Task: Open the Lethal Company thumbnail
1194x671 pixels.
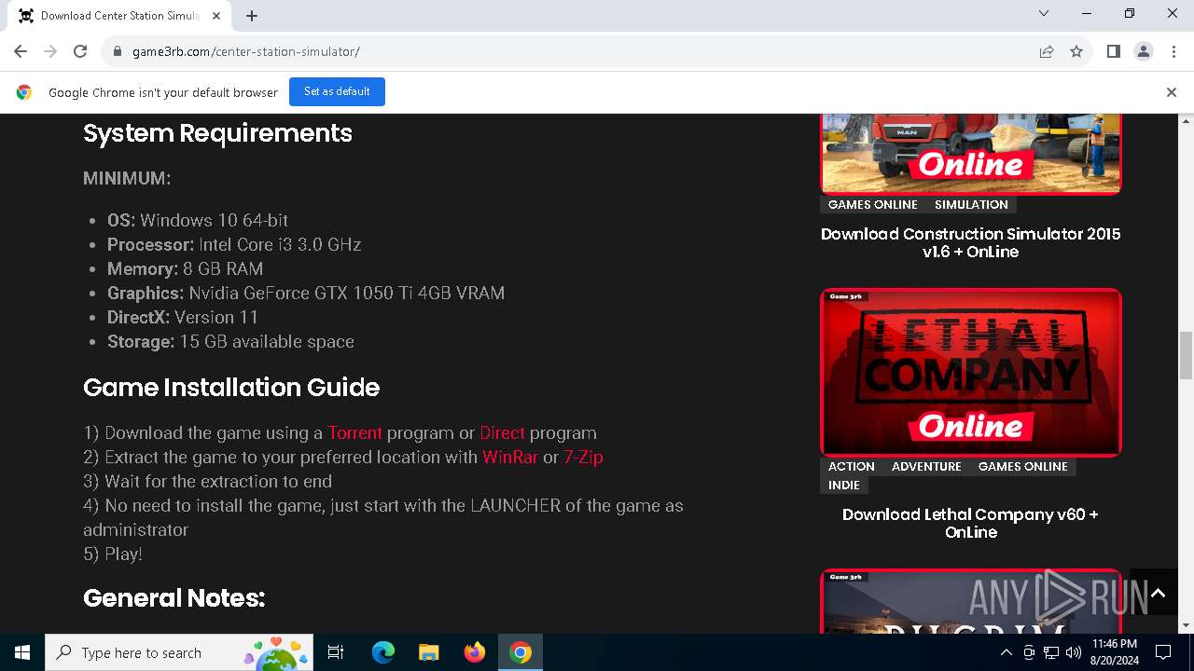Action: point(970,373)
